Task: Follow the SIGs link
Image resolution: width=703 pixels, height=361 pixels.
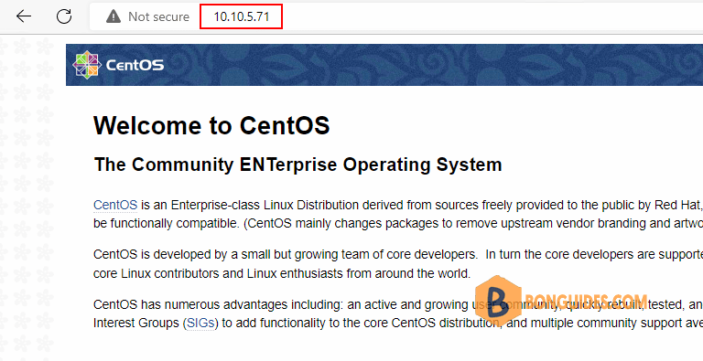Action: click(200, 323)
